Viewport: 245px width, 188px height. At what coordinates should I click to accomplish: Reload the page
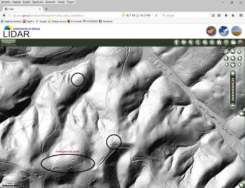(x=156, y=15)
